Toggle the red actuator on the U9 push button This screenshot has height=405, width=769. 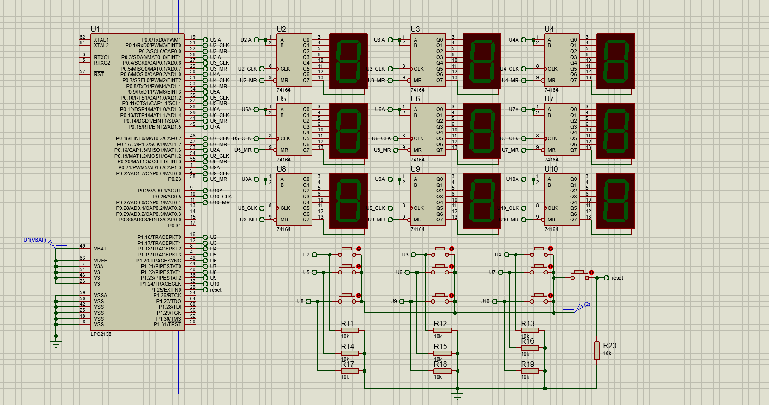tap(451, 296)
